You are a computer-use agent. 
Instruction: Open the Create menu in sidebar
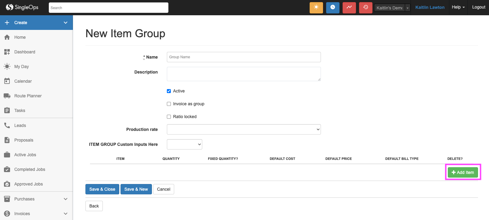36,23
